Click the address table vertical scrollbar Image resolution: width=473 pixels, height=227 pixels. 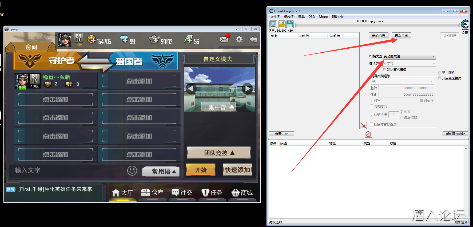pyautogui.click(x=466, y=182)
